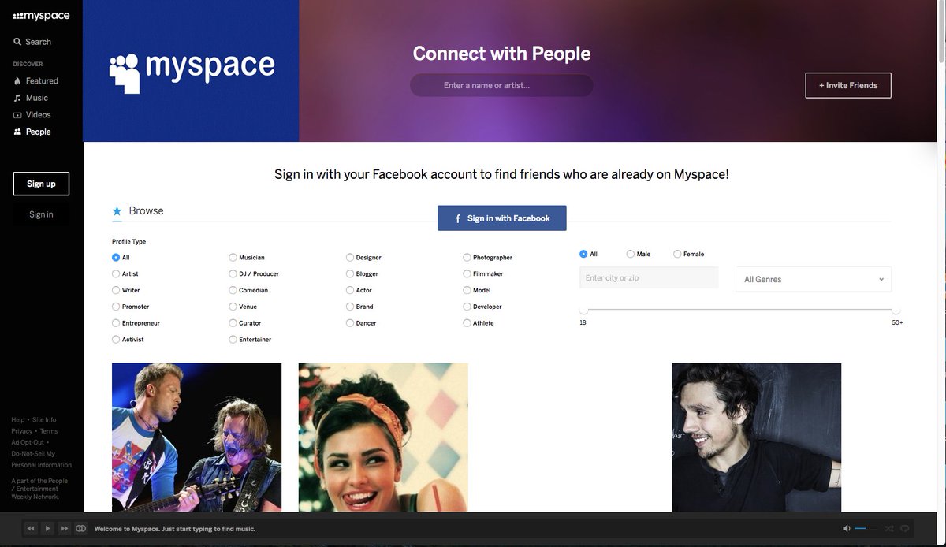
Task: Click the city or zip field
Action: click(x=649, y=277)
